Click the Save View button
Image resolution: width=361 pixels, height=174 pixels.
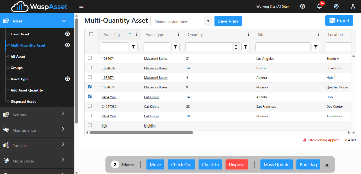(228, 21)
